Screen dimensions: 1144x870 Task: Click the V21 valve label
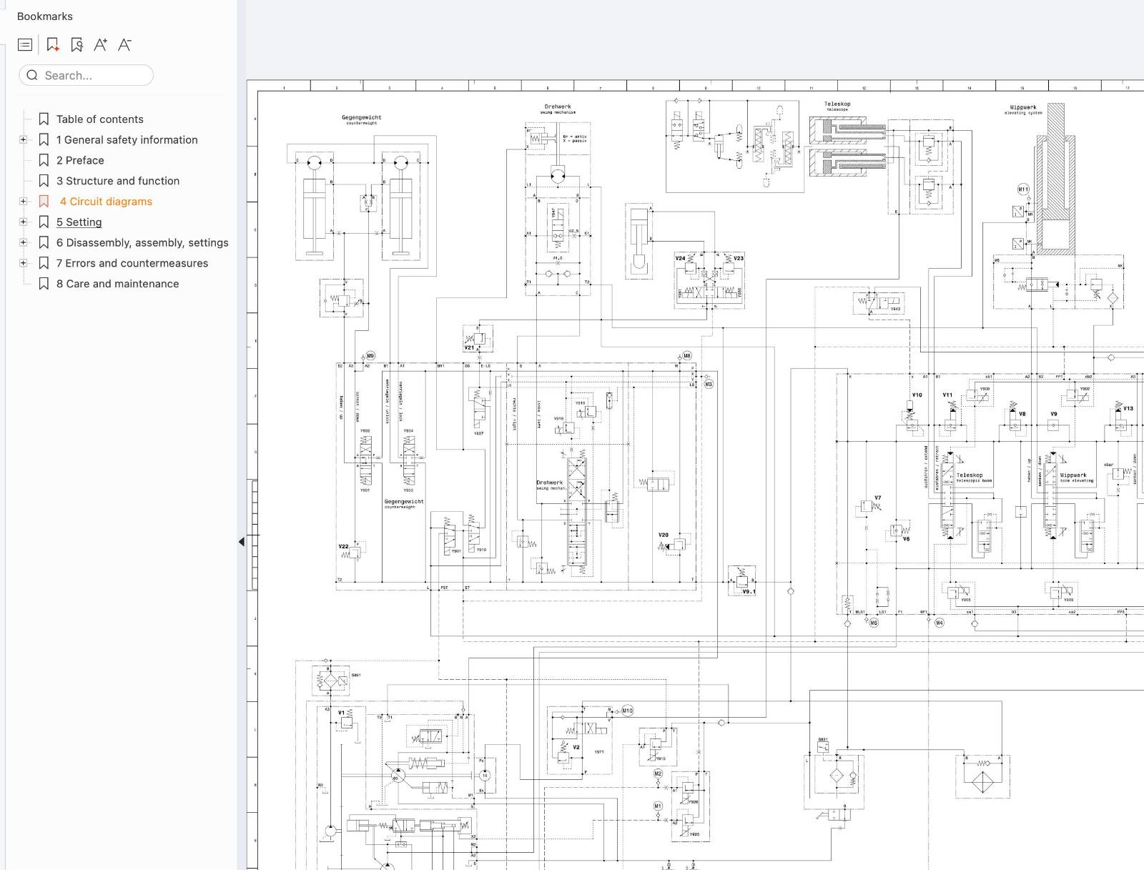click(x=469, y=347)
